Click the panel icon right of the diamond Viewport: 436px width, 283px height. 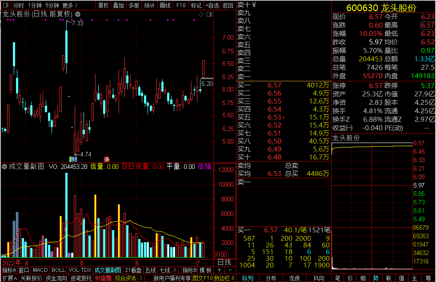tap(209, 14)
